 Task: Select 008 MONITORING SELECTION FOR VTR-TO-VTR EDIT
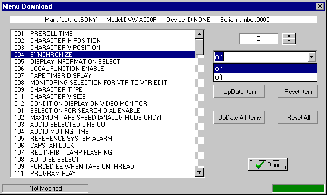[103, 82]
